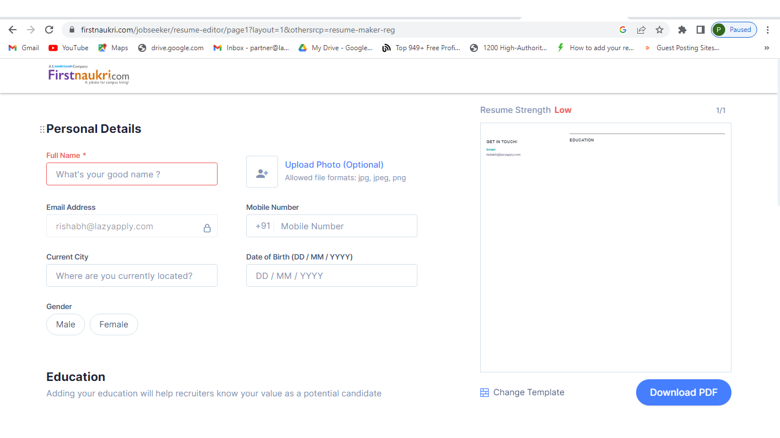Screen dimensions: 780x438
Task: Click the upload photo person icon
Action: coord(262,172)
